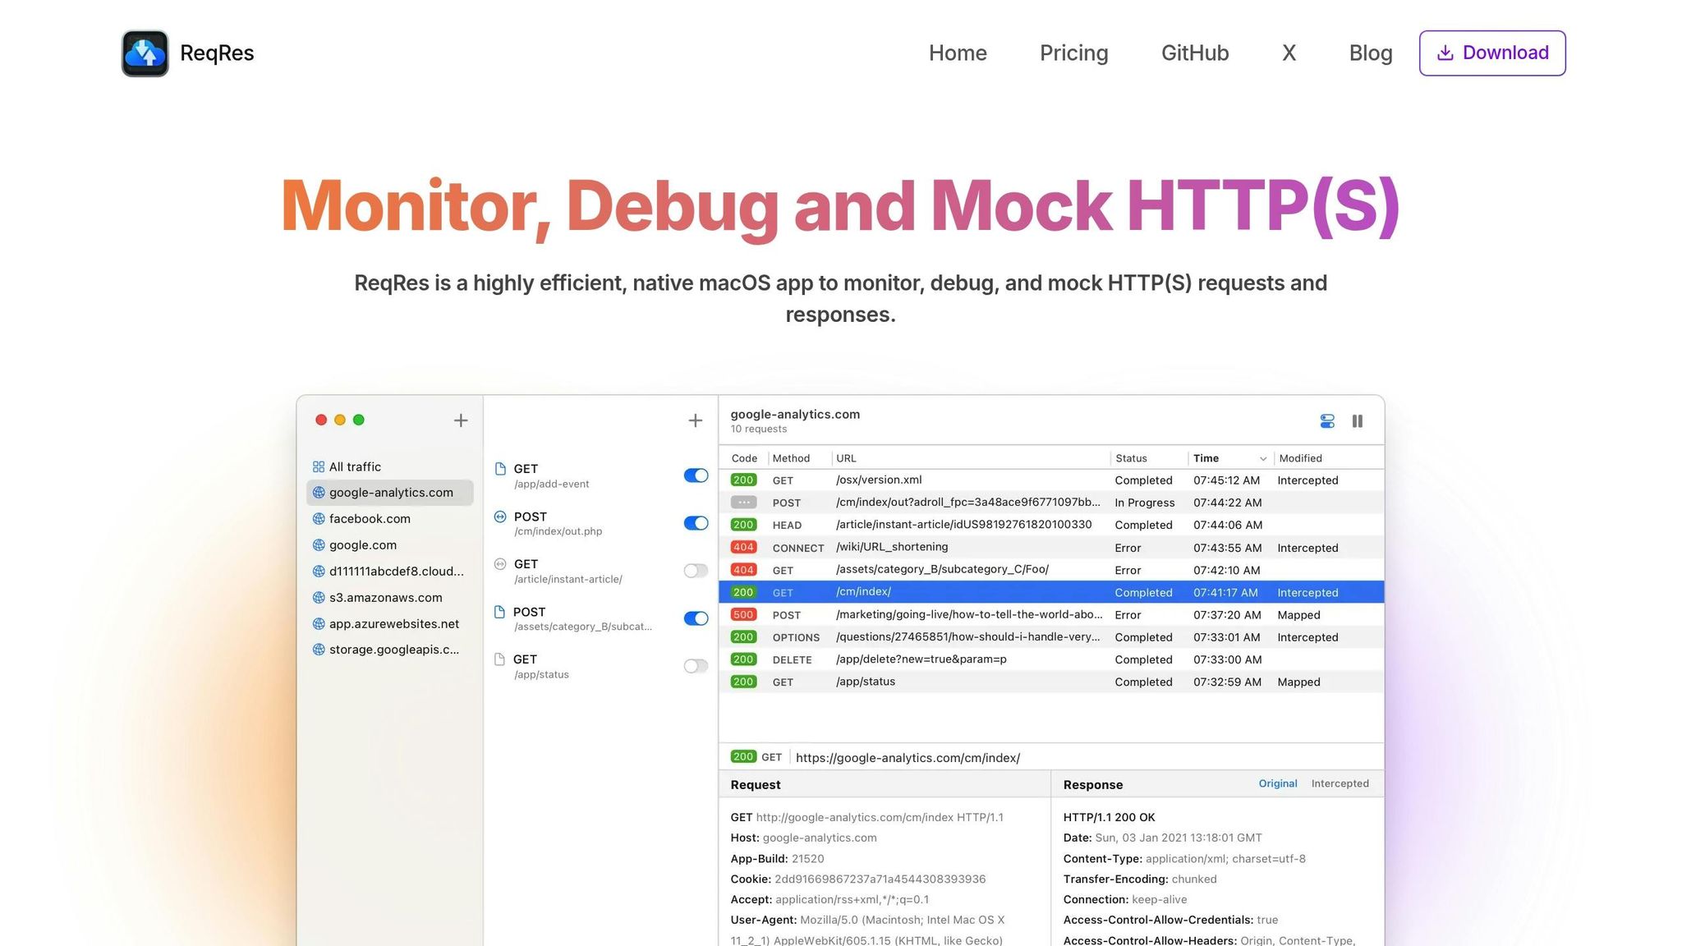The width and height of the screenshot is (1682, 946).
Task: Open the Blog nav link
Action: pyautogui.click(x=1371, y=53)
